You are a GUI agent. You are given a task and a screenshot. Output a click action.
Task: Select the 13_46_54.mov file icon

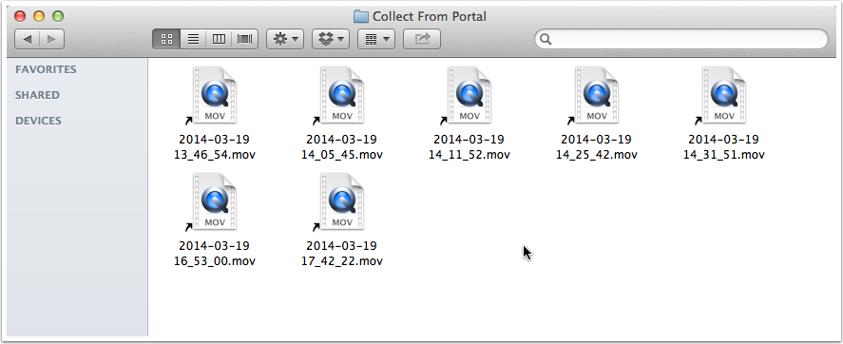click(214, 96)
